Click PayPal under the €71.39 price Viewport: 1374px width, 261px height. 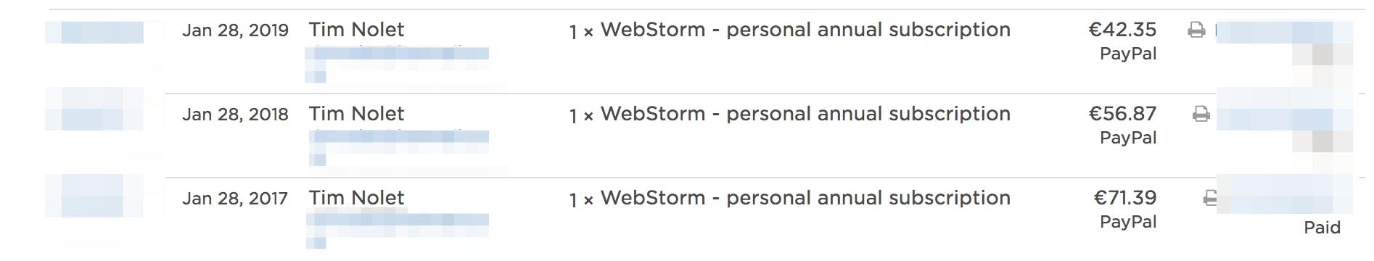coord(1128,222)
